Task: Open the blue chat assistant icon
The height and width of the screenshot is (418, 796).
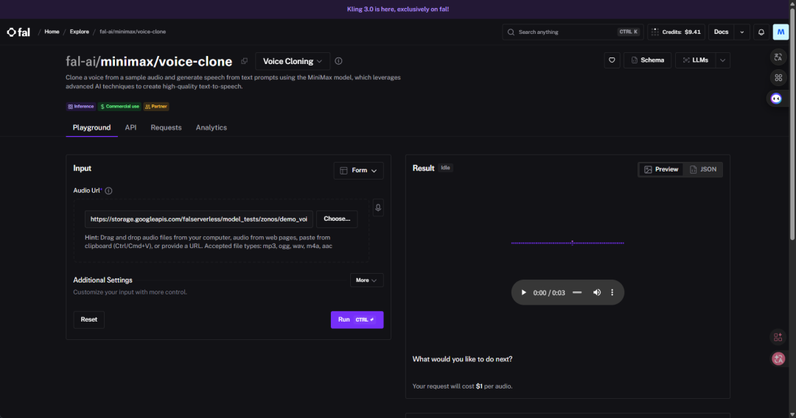Action: [776, 99]
